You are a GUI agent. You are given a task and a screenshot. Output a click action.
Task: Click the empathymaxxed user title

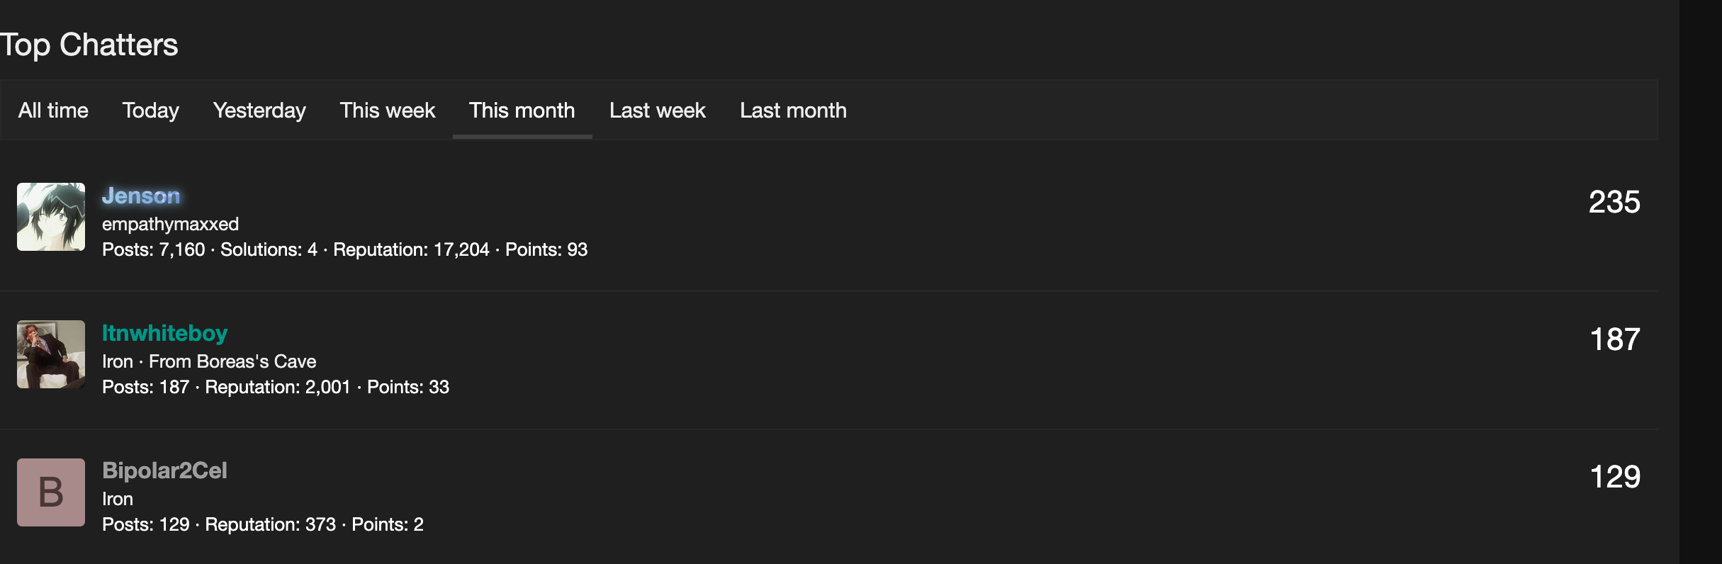[x=170, y=224]
